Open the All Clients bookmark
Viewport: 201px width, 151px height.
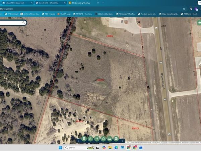(x=189, y=14)
